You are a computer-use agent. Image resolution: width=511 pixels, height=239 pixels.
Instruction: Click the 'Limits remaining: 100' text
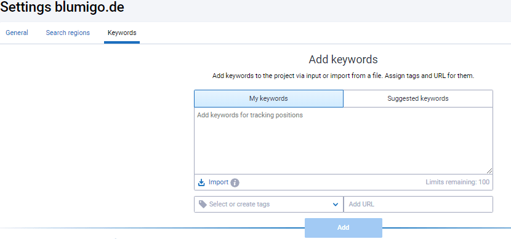click(x=457, y=182)
